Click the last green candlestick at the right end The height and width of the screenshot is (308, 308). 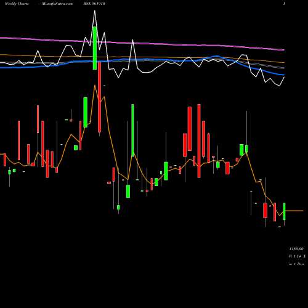click(x=284, y=211)
